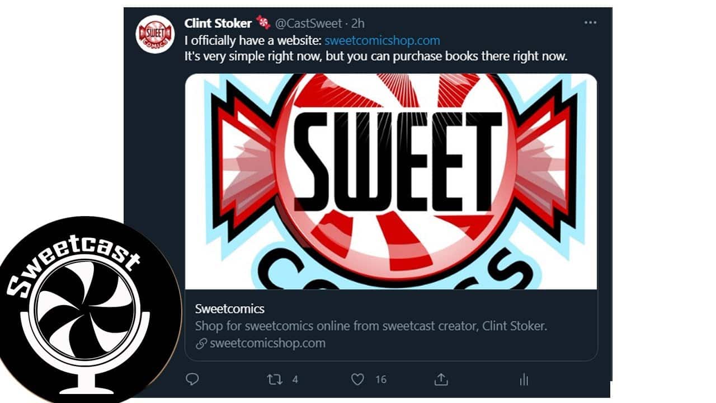This screenshot has width=716, height=403.
Task: Open the three-dot more options menu
Action: click(590, 23)
